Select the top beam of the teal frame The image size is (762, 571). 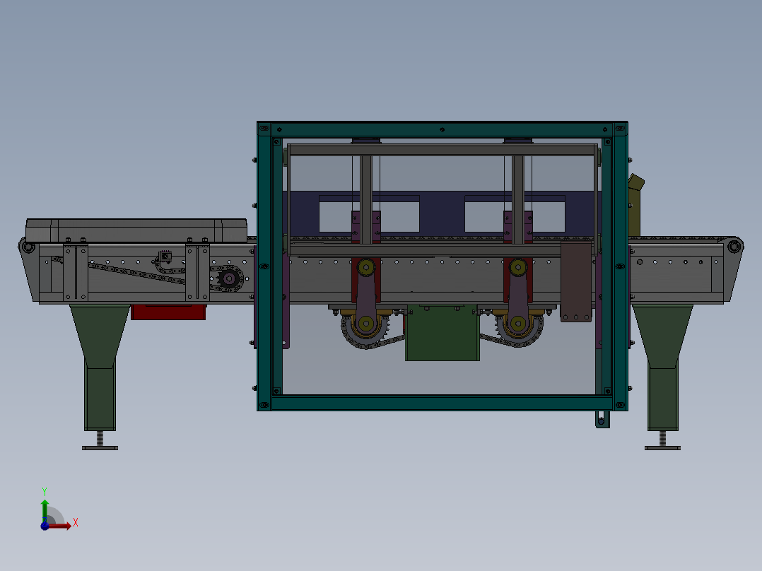pyautogui.click(x=442, y=129)
